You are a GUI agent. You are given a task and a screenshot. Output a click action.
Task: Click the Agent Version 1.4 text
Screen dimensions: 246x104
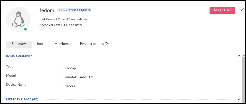pos(61,25)
